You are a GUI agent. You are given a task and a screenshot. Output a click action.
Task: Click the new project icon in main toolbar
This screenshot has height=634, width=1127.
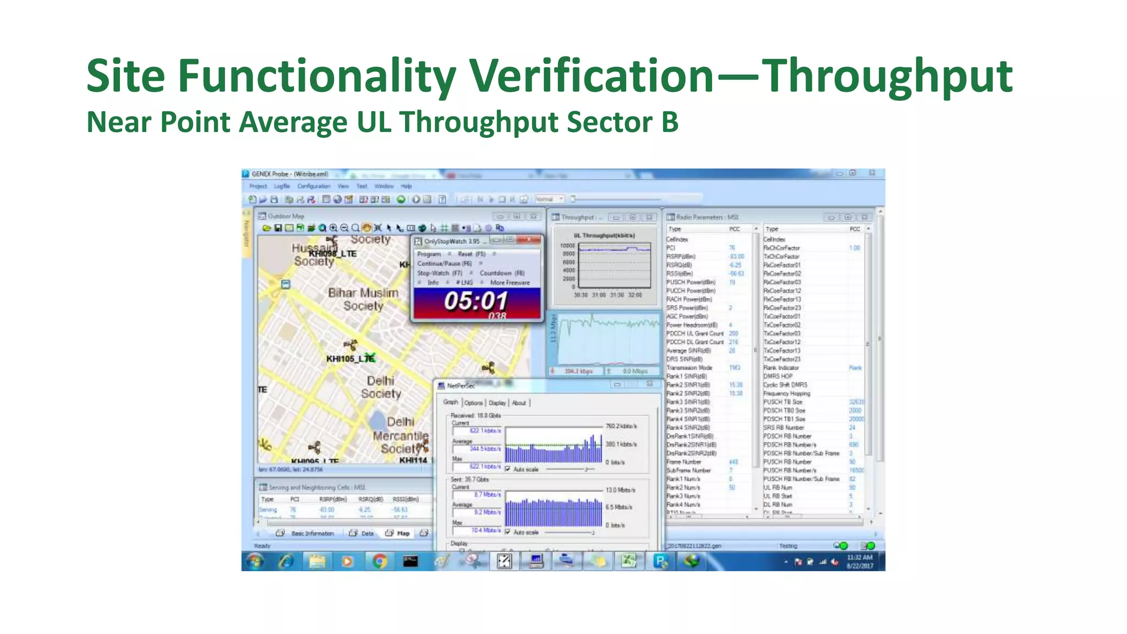pos(252,200)
